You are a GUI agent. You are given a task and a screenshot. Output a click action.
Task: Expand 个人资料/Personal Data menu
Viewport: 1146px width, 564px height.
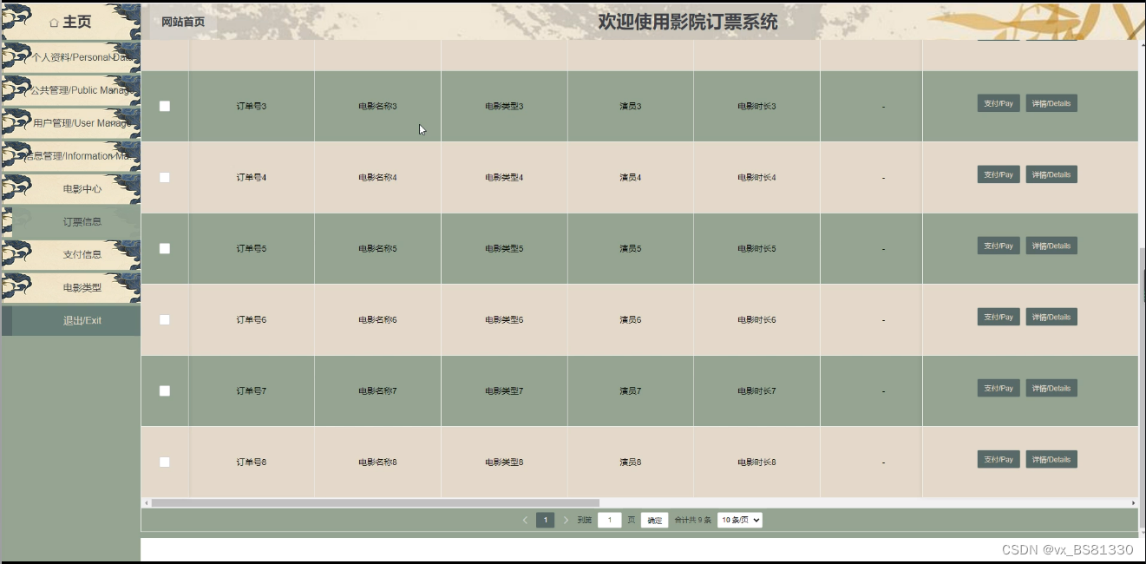[70, 57]
